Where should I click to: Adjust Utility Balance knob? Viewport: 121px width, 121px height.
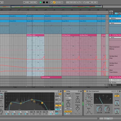pyautogui.click(x=78, y=108)
